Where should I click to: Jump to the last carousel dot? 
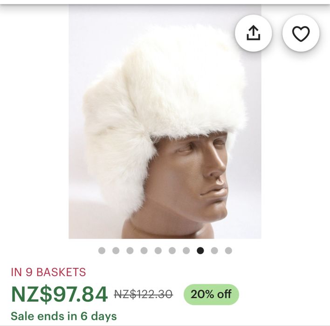click(228, 251)
